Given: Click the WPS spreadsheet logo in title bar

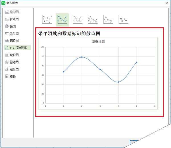Looking at the screenshot, I should click(3, 3).
